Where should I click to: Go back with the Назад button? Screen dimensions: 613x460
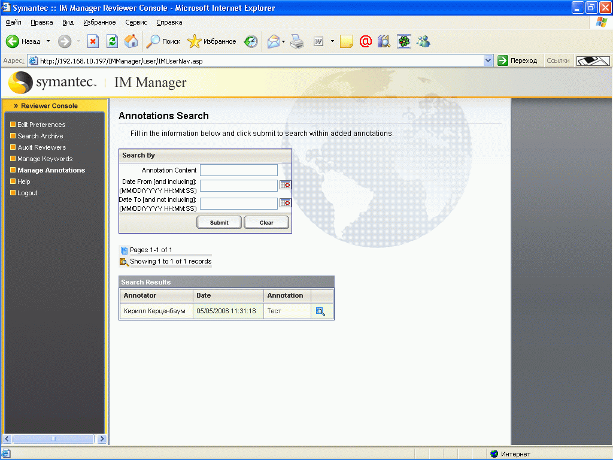tap(23, 41)
